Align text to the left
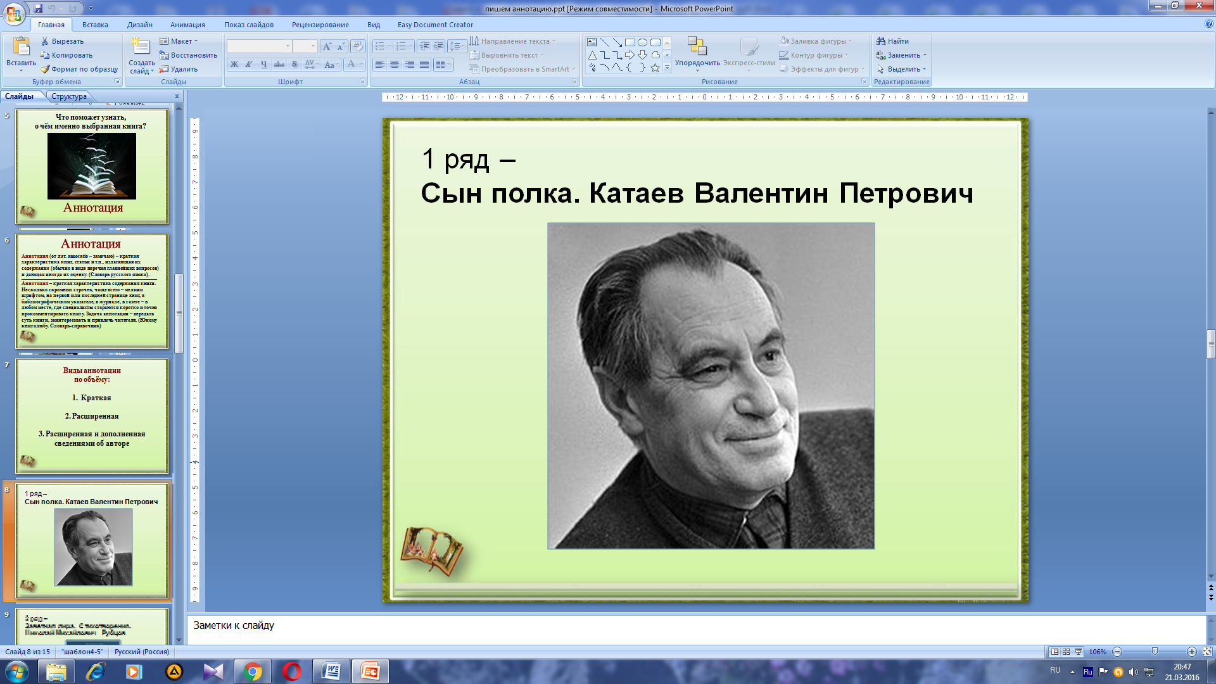This screenshot has width=1216, height=684. point(380,65)
